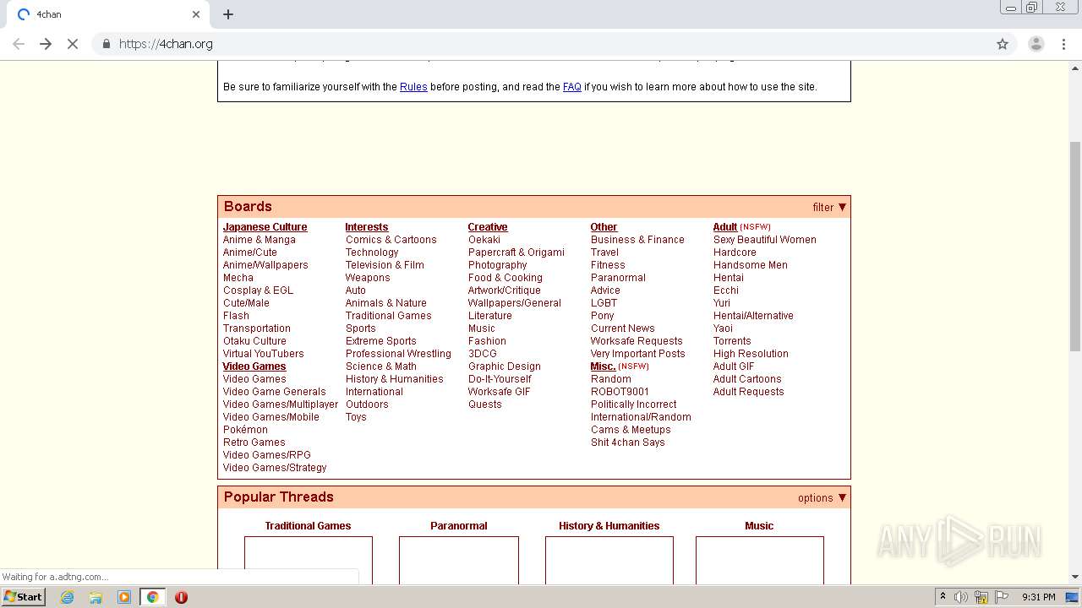The height and width of the screenshot is (608, 1082).
Task: View site info via padlock icon
Action: [x=106, y=44]
